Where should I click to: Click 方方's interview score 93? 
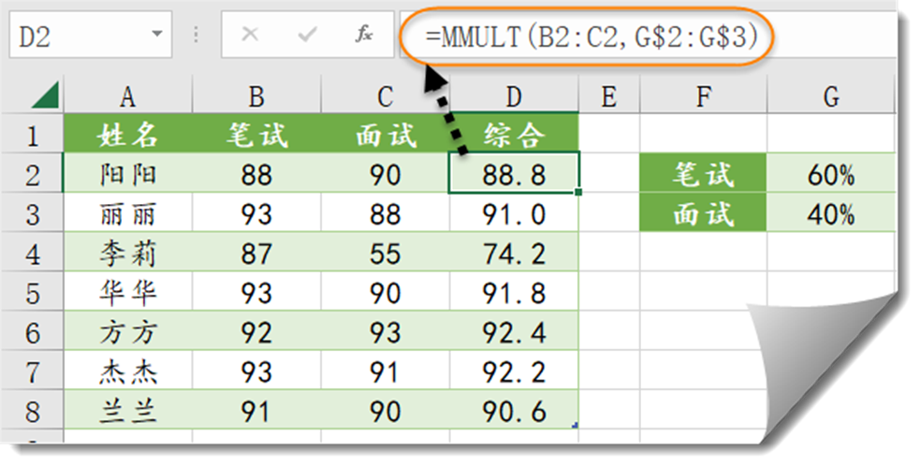pyautogui.click(x=385, y=331)
